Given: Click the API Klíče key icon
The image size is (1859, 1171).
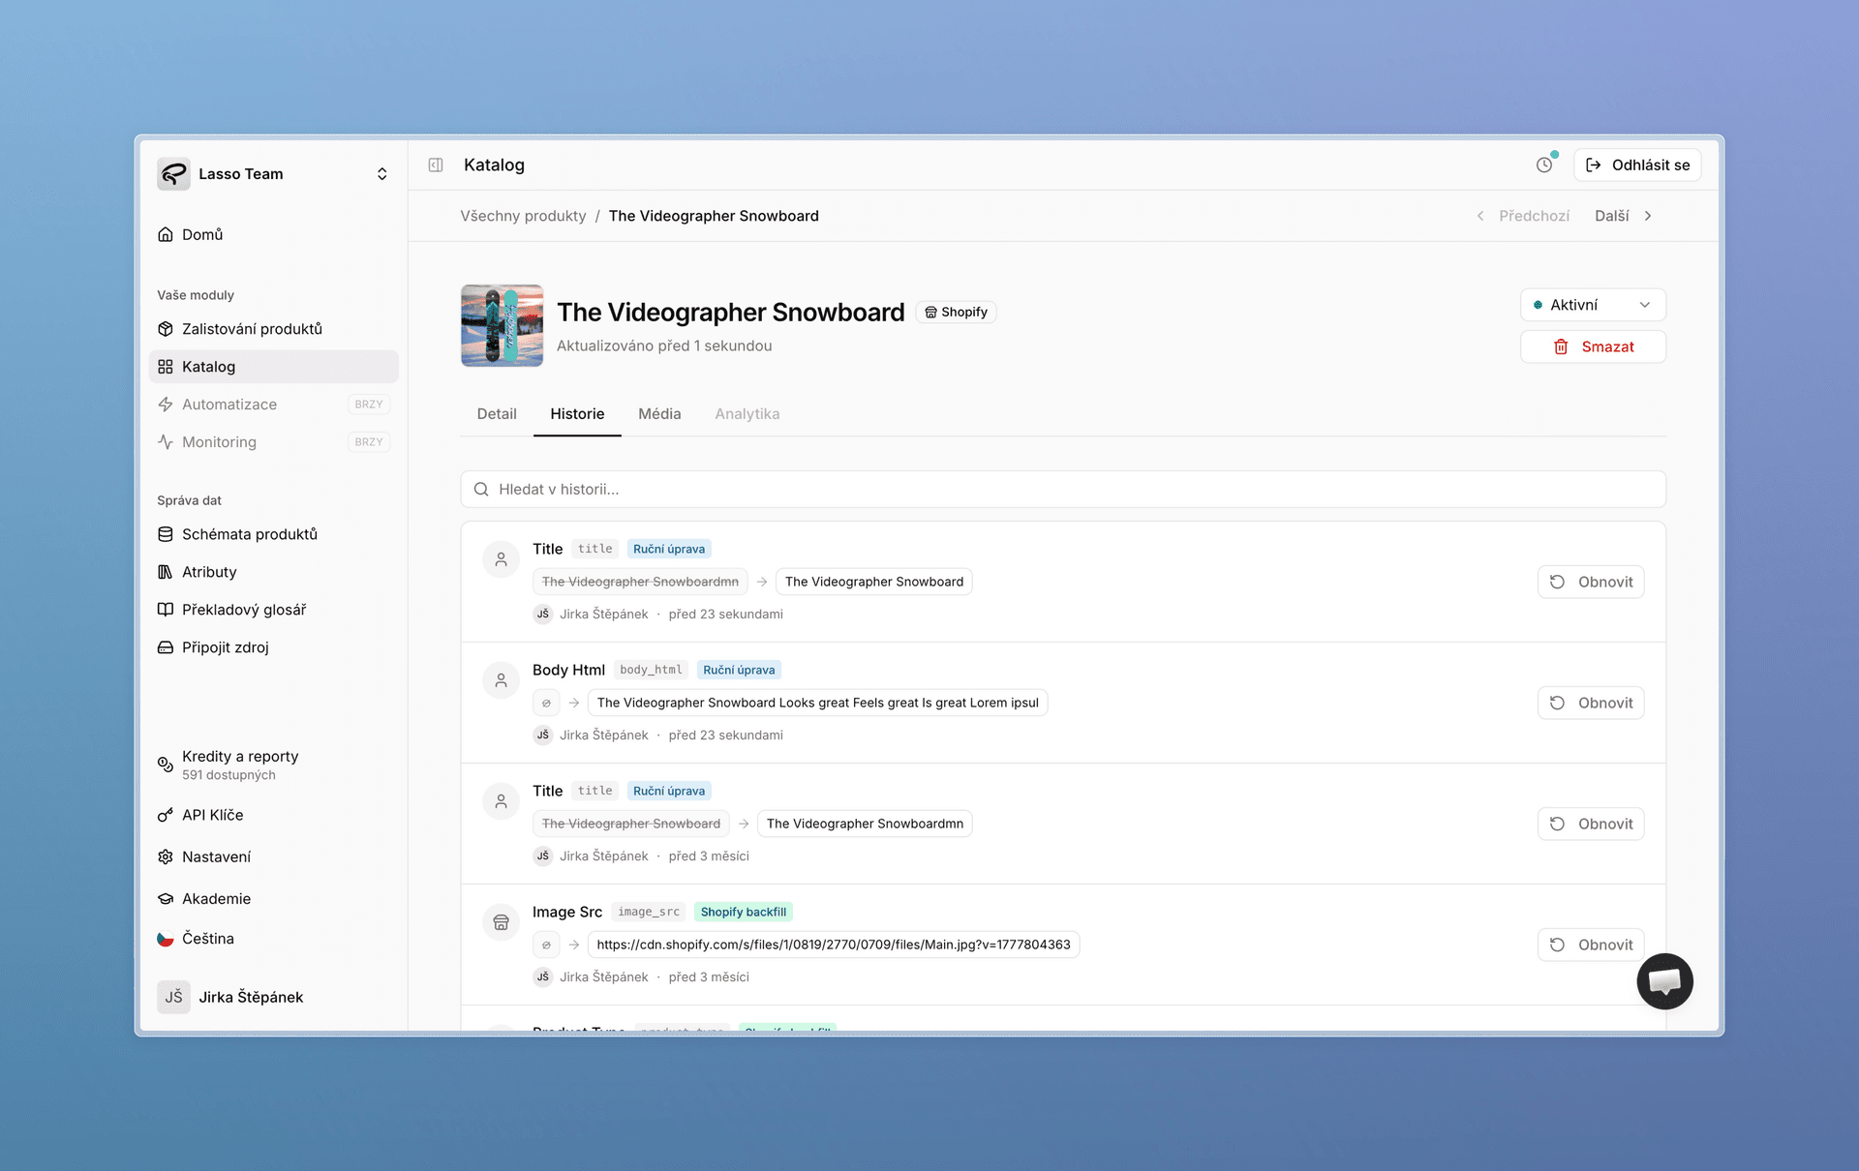Looking at the screenshot, I should tap(166, 815).
